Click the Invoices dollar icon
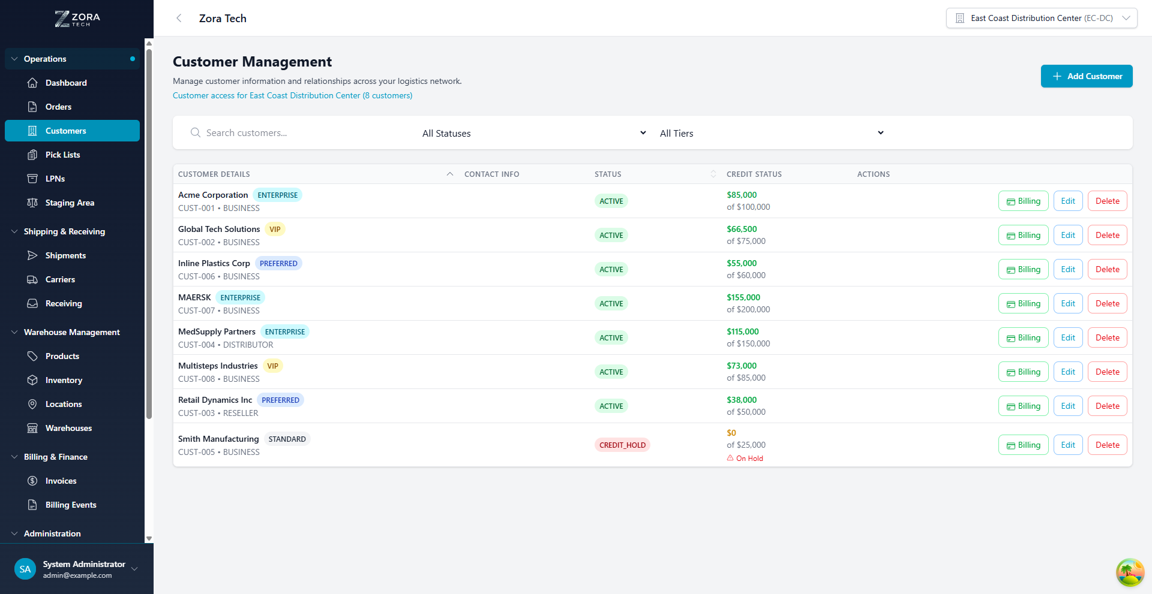 tap(33, 481)
